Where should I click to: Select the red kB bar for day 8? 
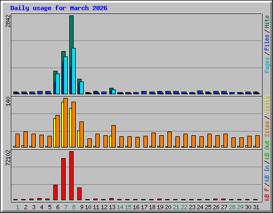pos(71,176)
